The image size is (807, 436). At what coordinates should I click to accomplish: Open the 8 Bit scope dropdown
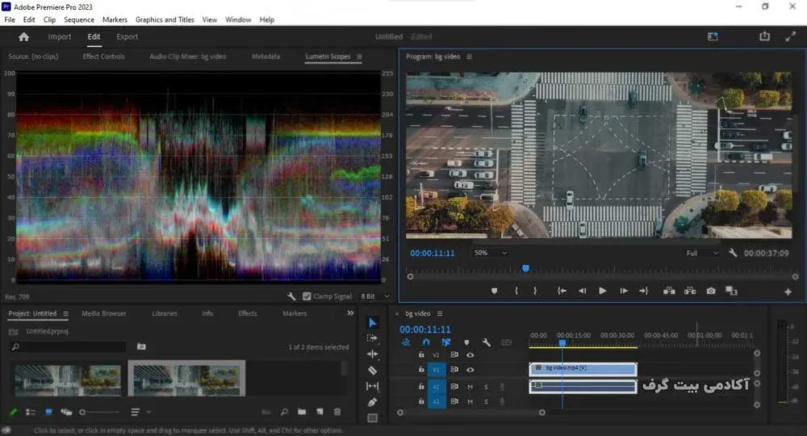coord(374,296)
